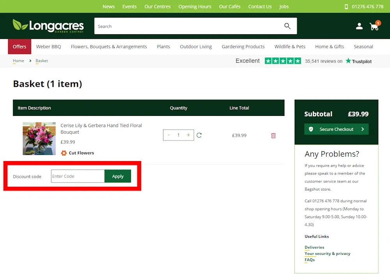Viewport: 390px width, 275px height.
Task: Open Our Centres link
Action: [158, 7]
